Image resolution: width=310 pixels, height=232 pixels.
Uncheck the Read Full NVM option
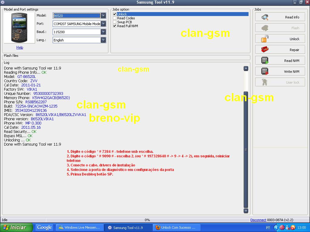114,26
